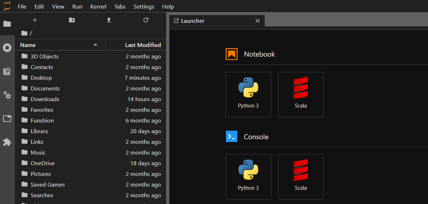Click the Notebook section heading
Image resolution: width=428 pixels, height=204 pixels.
point(259,54)
